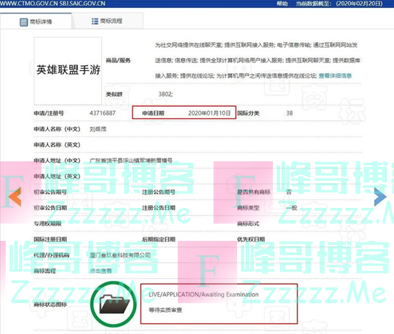This screenshot has height=334, width=394.
Task: Click the 商标状态图标 label
Action: pos(50,305)
